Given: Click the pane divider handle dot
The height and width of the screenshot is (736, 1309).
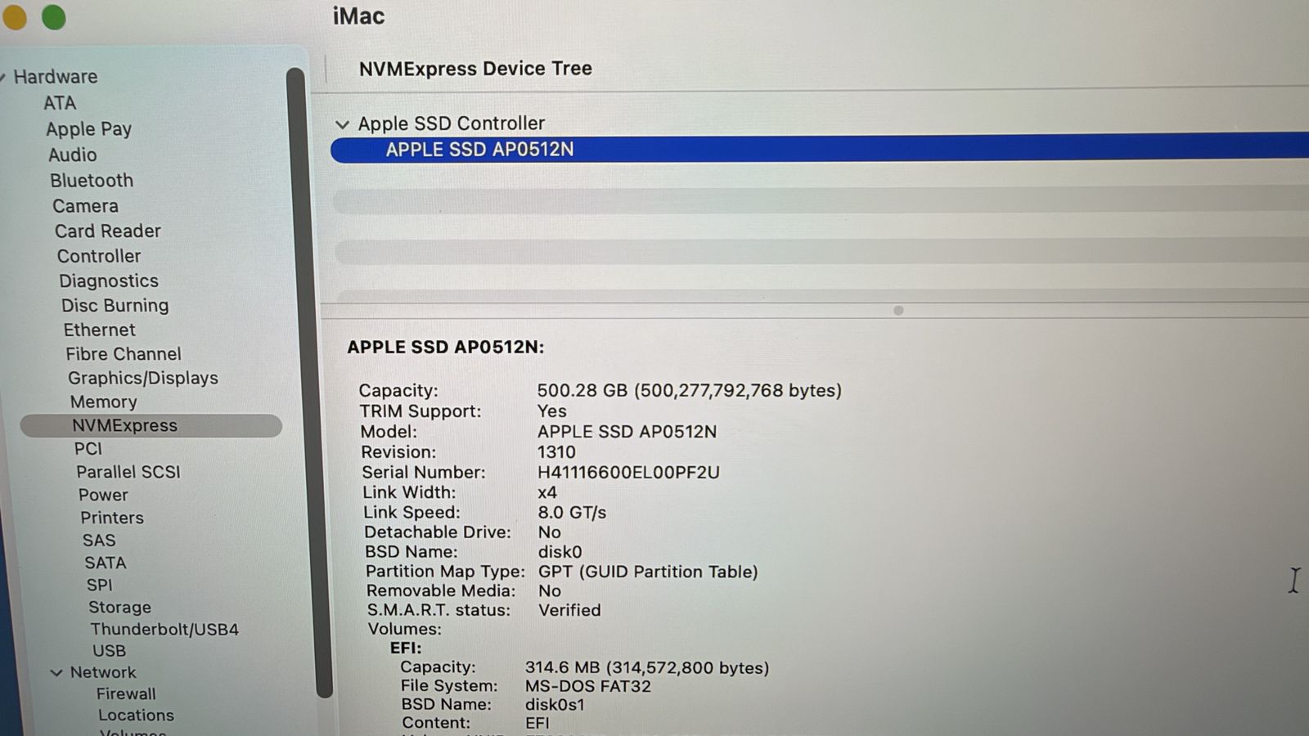Looking at the screenshot, I should 898,311.
